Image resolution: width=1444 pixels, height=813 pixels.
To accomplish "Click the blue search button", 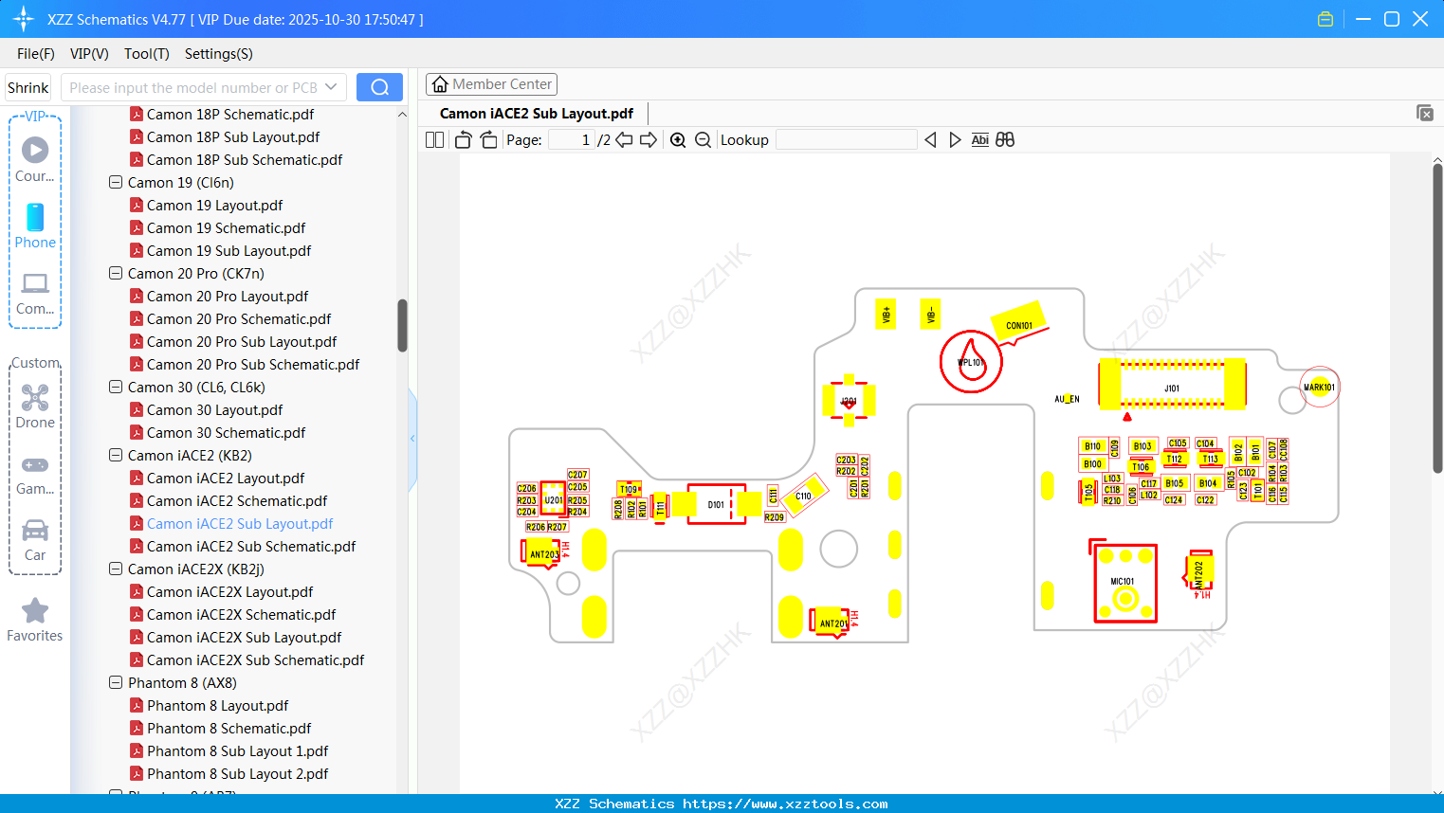I will pyautogui.click(x=379, y=87).
